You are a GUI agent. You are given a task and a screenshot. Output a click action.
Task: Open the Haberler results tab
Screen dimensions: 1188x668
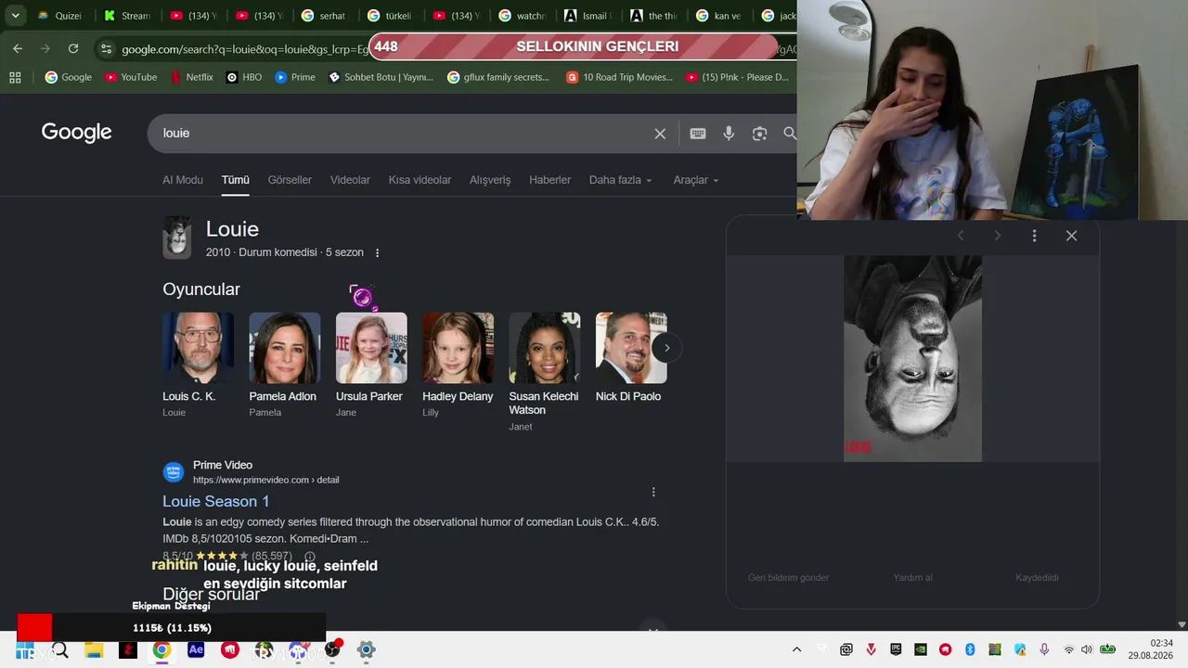tap(550, 180)
